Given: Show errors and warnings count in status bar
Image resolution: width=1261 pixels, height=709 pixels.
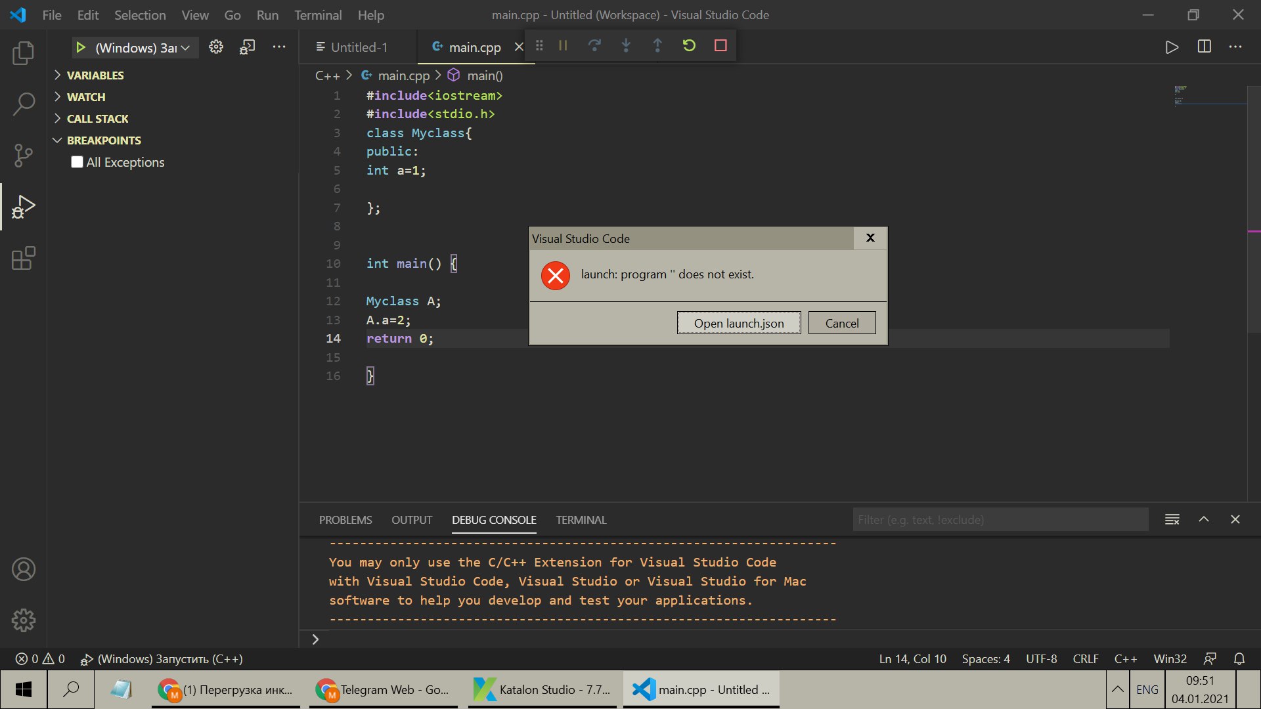Looking at the screenshot, I should 41,658.
